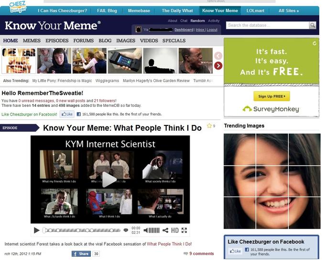325x262 pixels.
Task: Open the VIDEOS section
Action: (x=149, y=41)
